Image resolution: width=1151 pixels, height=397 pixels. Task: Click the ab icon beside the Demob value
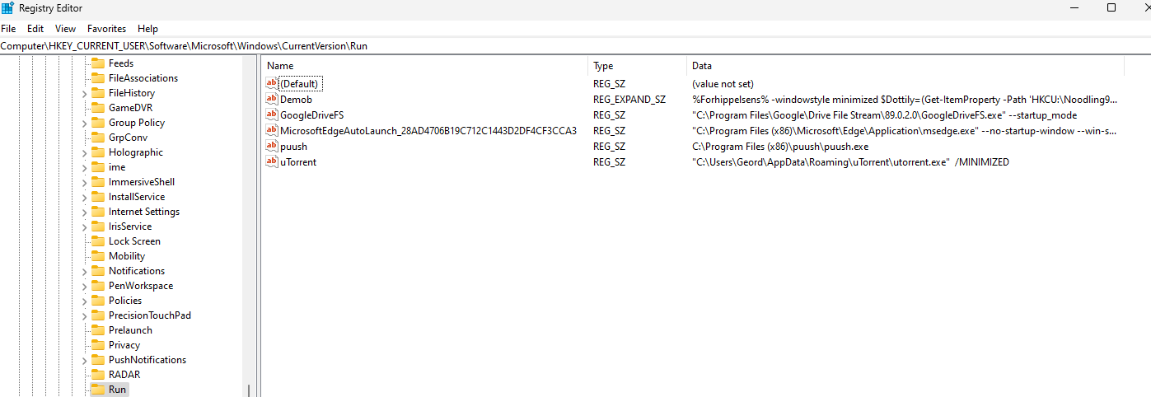coord(272,100)
